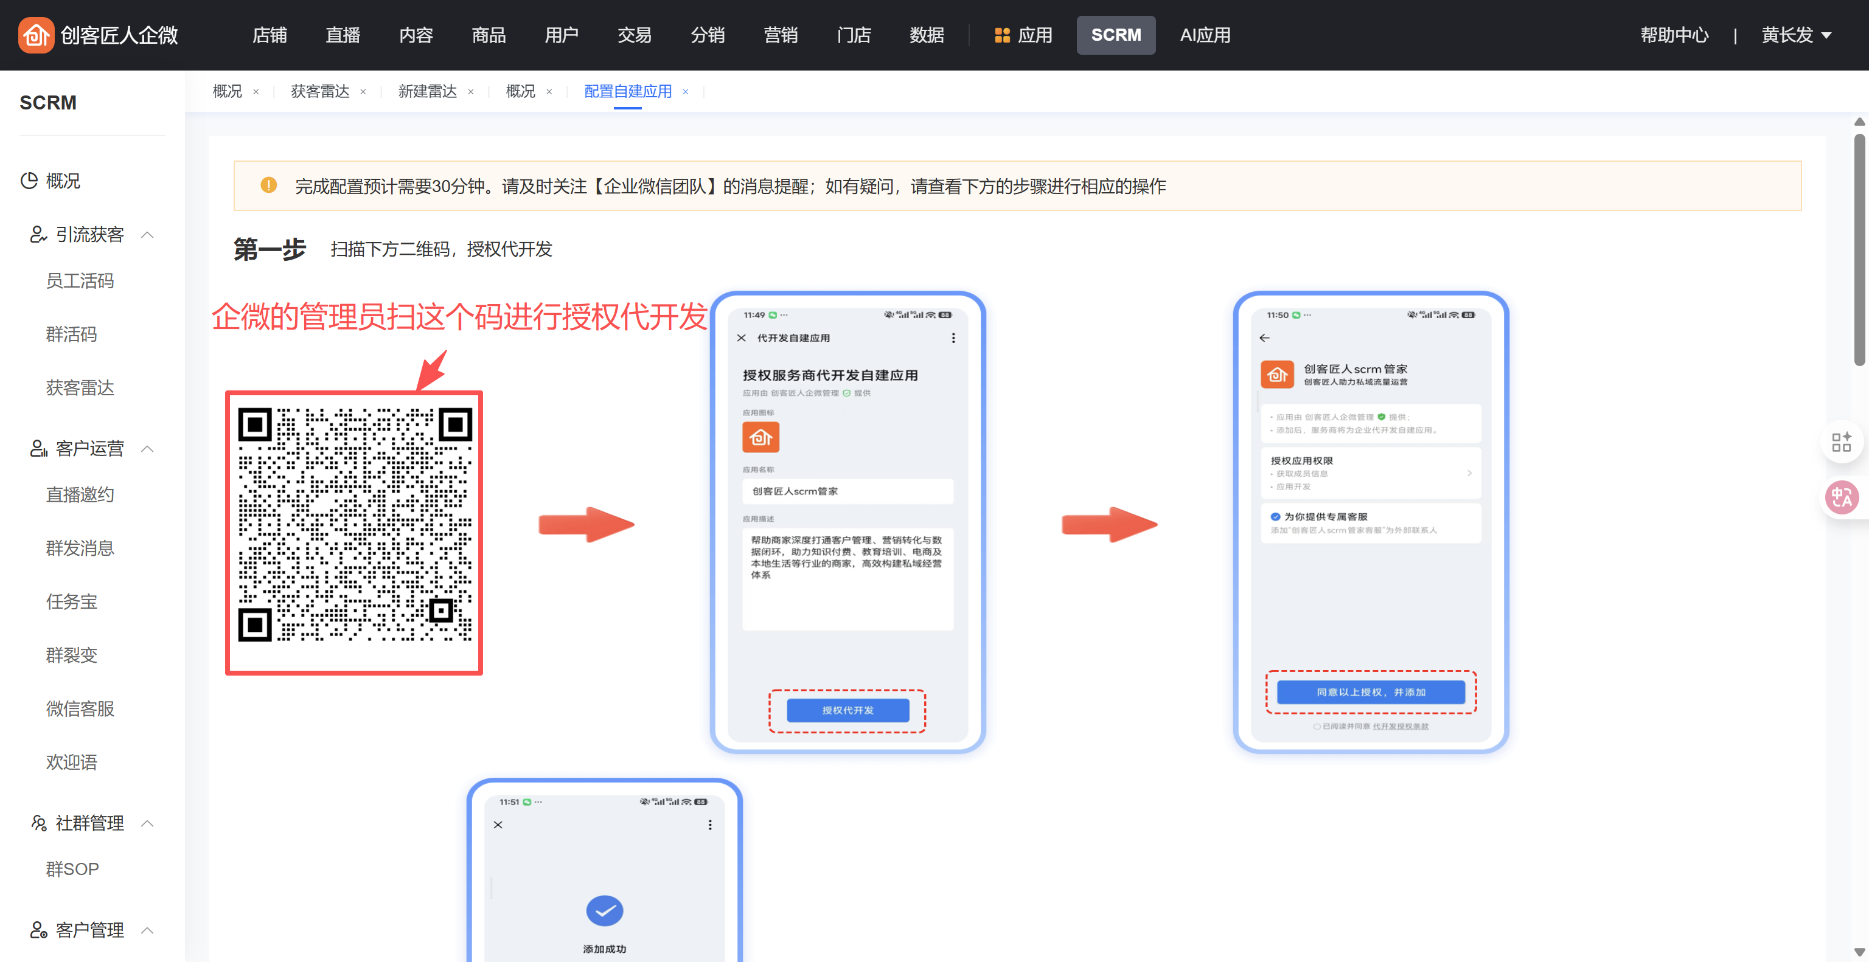1869x962 pixels.
Task: Collapse the 社群管理 section chevron
Action: pos(147,823)
